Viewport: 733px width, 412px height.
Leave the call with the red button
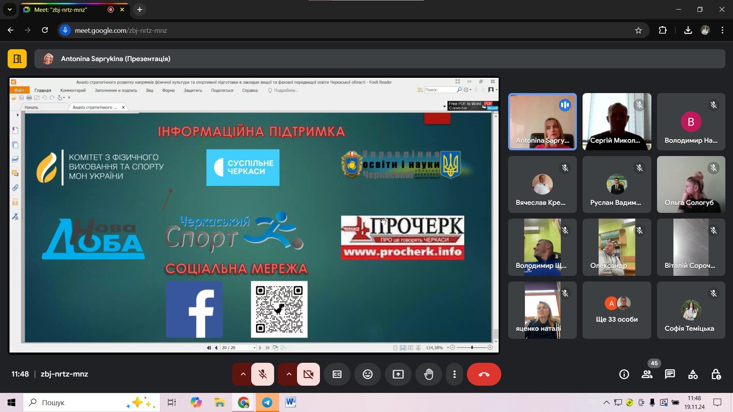tap(484, 374)
